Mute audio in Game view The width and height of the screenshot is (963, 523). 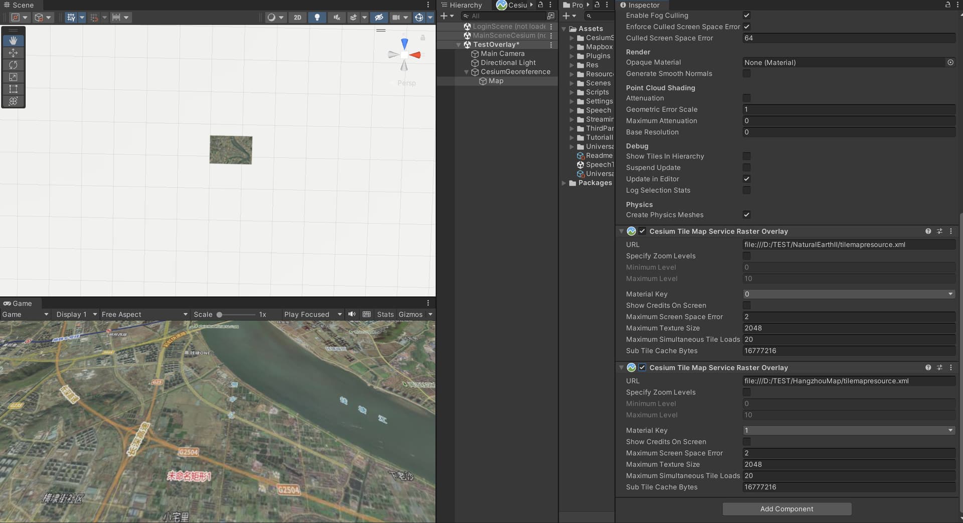[x=352, y=314]
